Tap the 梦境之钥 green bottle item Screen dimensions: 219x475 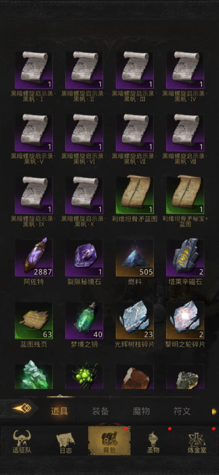click(x=84, y=320)
